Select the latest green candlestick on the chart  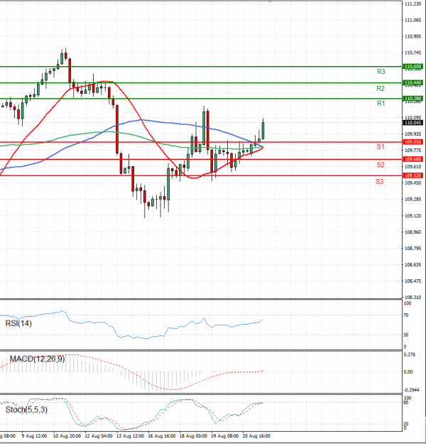pyautogui.click(x=263, y=131)
